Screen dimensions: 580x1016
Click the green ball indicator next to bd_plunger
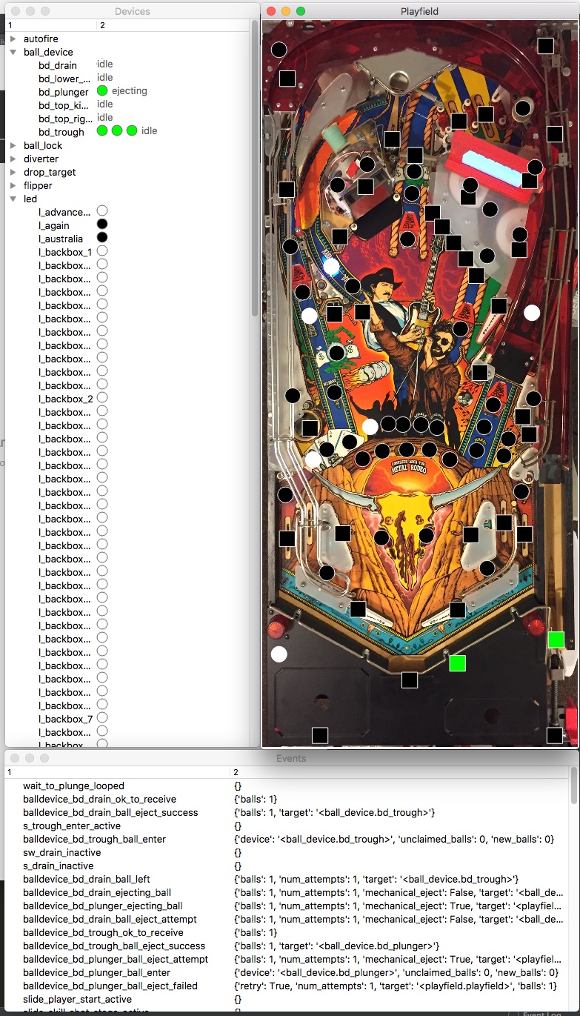tap(102, 91)
